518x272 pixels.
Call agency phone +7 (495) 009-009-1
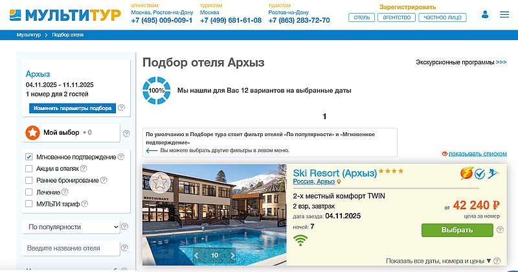click(161, 20)
